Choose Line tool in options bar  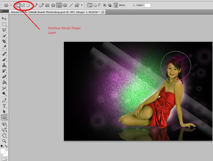point(71,5)
